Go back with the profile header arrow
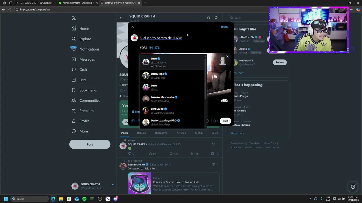The height and width of the screenshot is (203, 362). click(121, 18)
